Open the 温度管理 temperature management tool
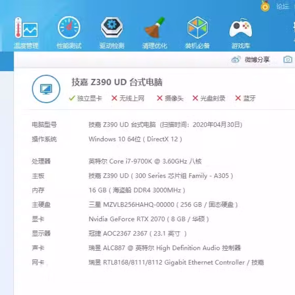 point(26,33)
